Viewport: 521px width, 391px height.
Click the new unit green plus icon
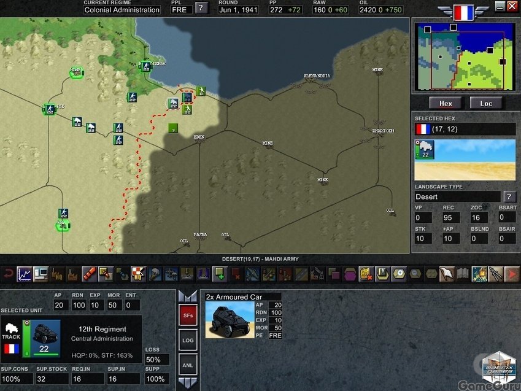[220, 274]
